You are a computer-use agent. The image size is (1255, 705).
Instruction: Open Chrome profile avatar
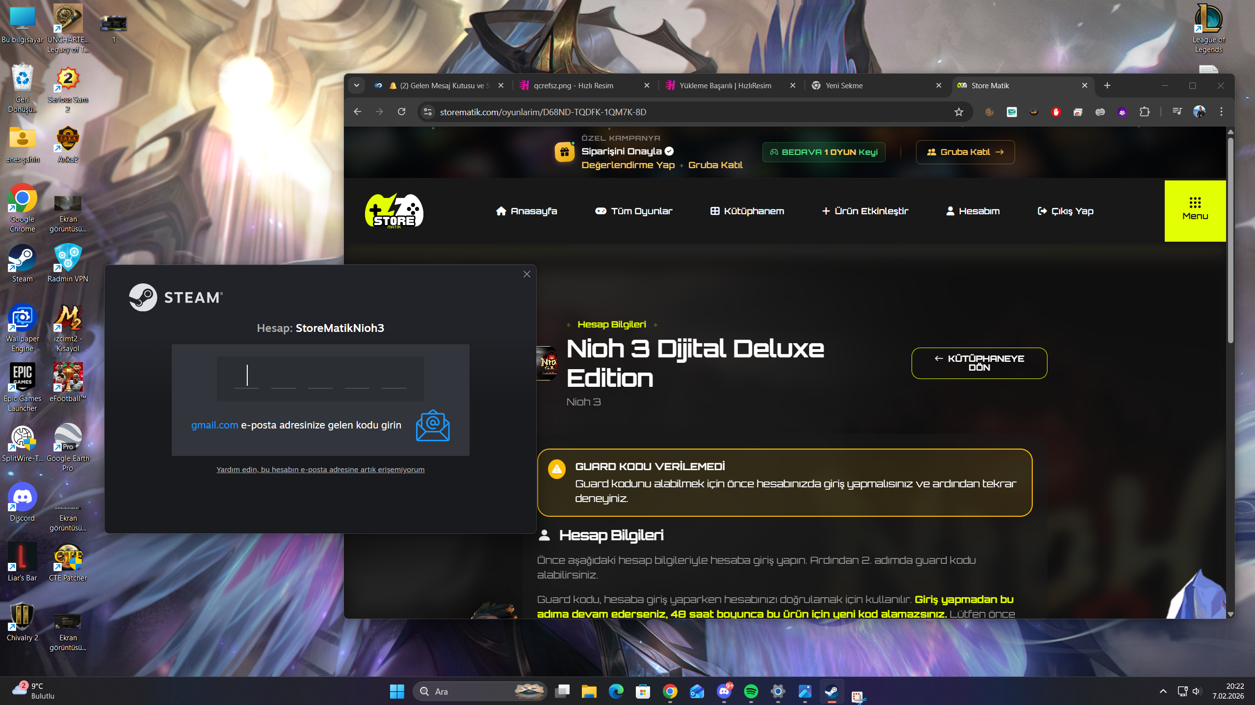[x=1199, y=112]
